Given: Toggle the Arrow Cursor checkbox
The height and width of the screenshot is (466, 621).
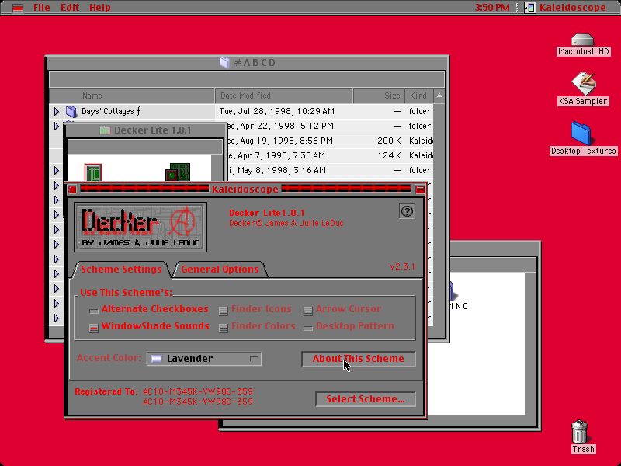Looking at the screenshot, I should coord(307,311).
